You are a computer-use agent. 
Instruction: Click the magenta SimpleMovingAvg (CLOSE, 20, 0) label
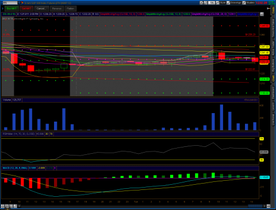(209, 14)
